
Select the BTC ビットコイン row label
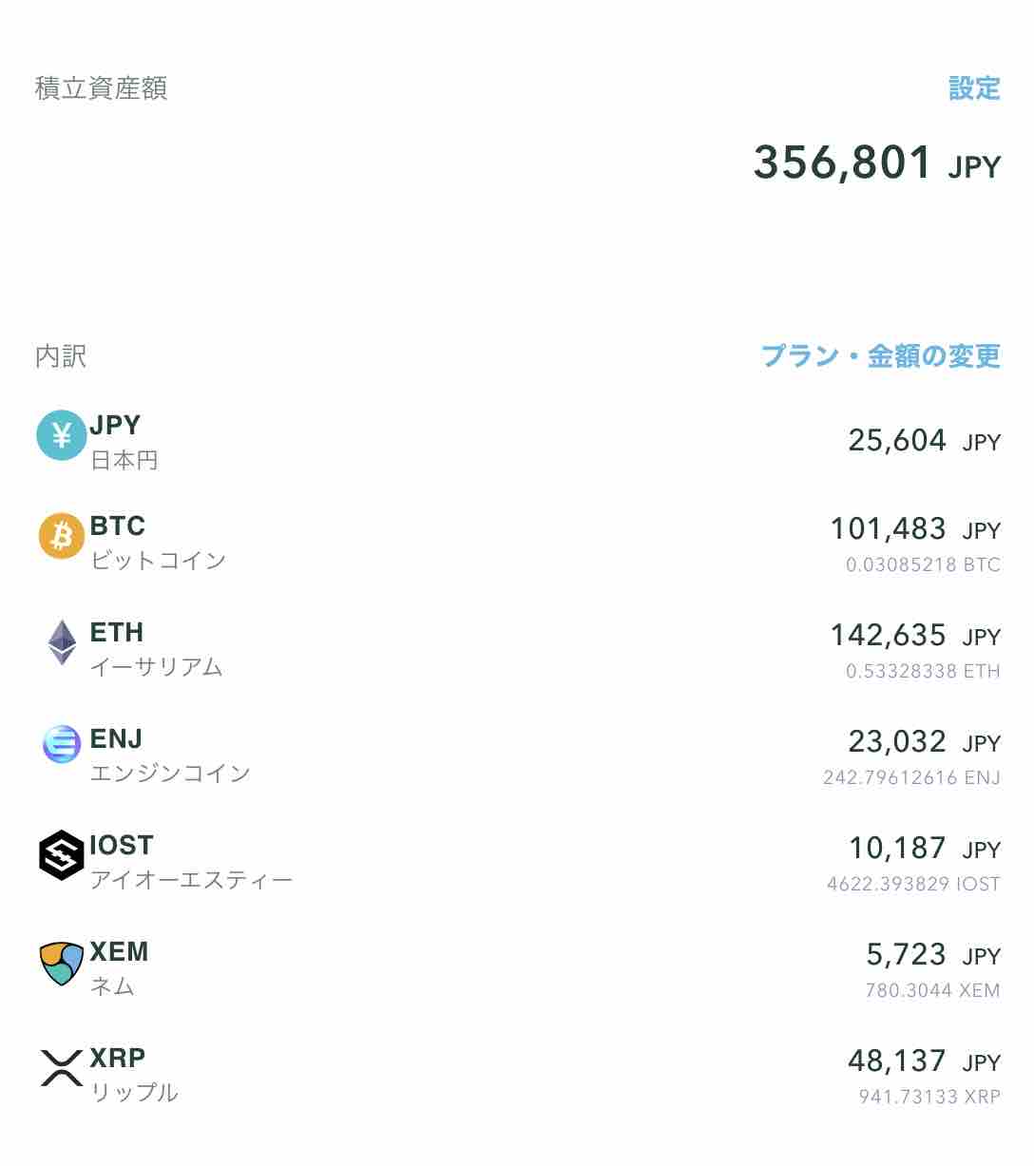158,543
